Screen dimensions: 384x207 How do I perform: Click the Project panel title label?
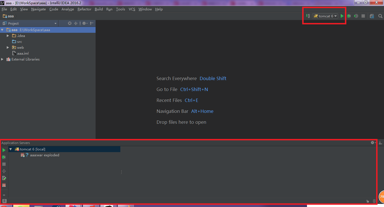pos(13,24)
